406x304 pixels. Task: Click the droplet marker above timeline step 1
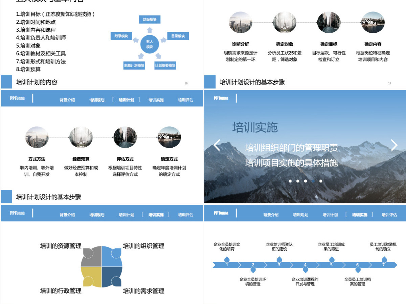click(227, 259)
